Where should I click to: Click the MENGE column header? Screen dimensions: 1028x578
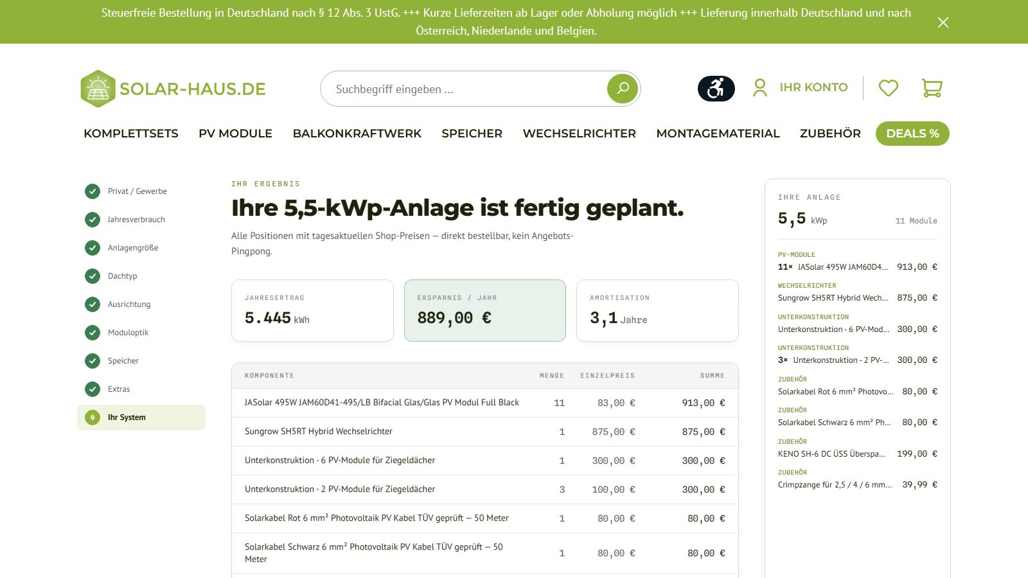click(552, 376)
